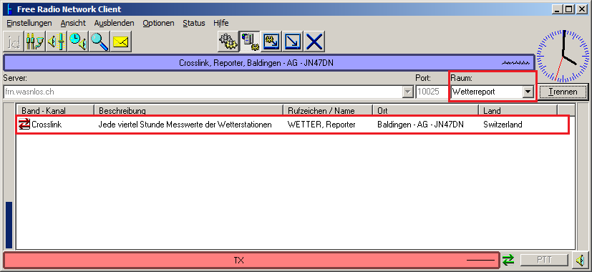This screenshot has width=592, height=272.
Task: Click the blue vertical audio level meter
Action: [9, 225]
